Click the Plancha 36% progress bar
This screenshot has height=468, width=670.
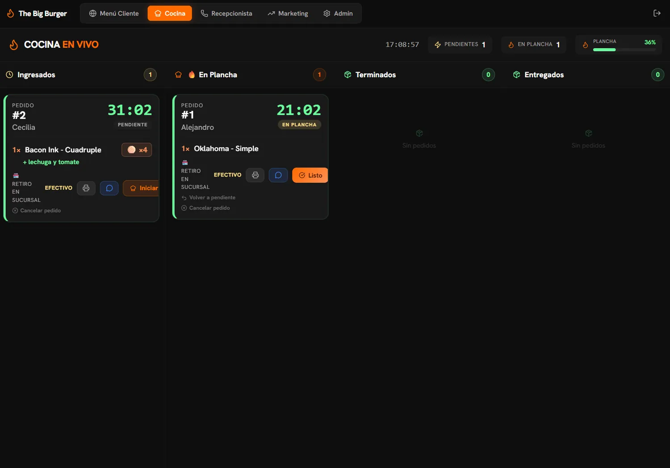pyautogui.click(x=624, y=50)
